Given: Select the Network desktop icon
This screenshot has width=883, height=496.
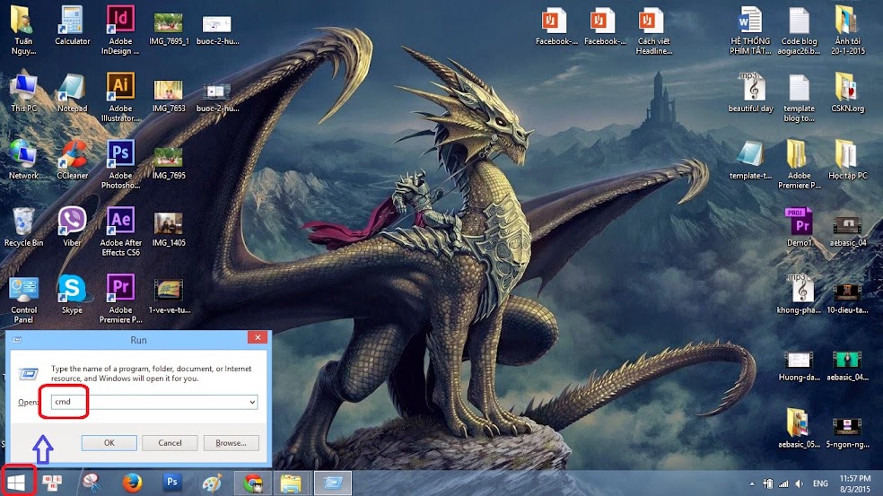Looking at the screenshot, I should 23,160.
